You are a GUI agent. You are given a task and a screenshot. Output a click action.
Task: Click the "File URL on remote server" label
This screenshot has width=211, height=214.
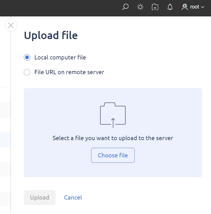69,72
